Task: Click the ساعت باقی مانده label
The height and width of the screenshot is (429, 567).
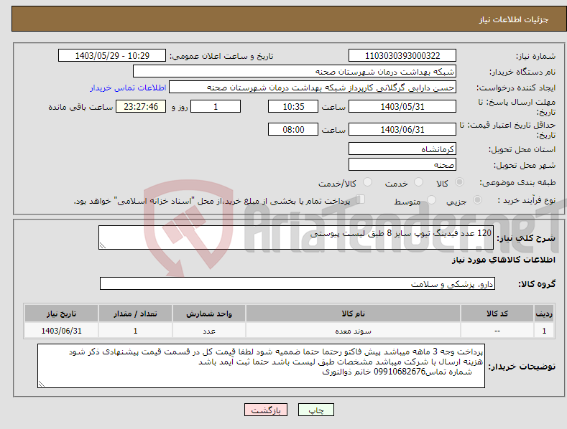Action: (x=80, y=107)
